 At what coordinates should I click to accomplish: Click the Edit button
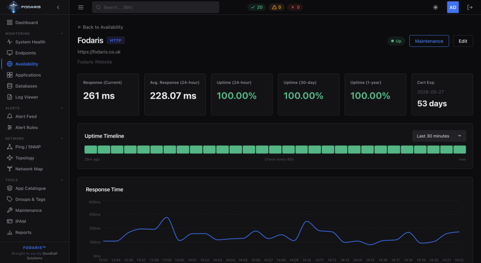pos(463,41)
